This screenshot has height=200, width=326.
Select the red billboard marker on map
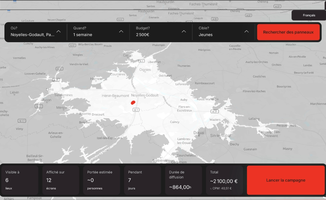click(x=133, y=102)
